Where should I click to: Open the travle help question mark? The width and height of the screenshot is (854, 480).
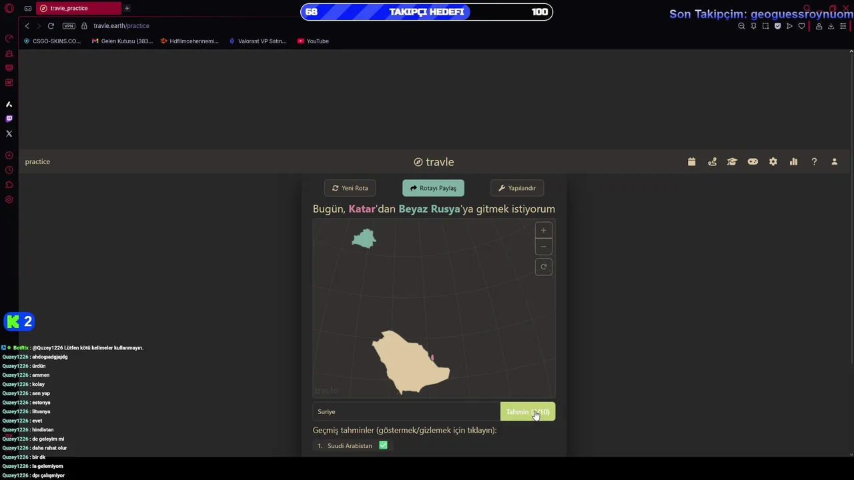(x=814, y=162)
